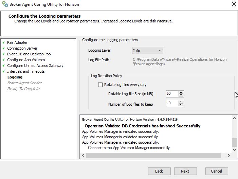This screenshot has width=238, height=179.
Task: Click the Broker Agent Config Utility title icon
Action: (5, 4)
